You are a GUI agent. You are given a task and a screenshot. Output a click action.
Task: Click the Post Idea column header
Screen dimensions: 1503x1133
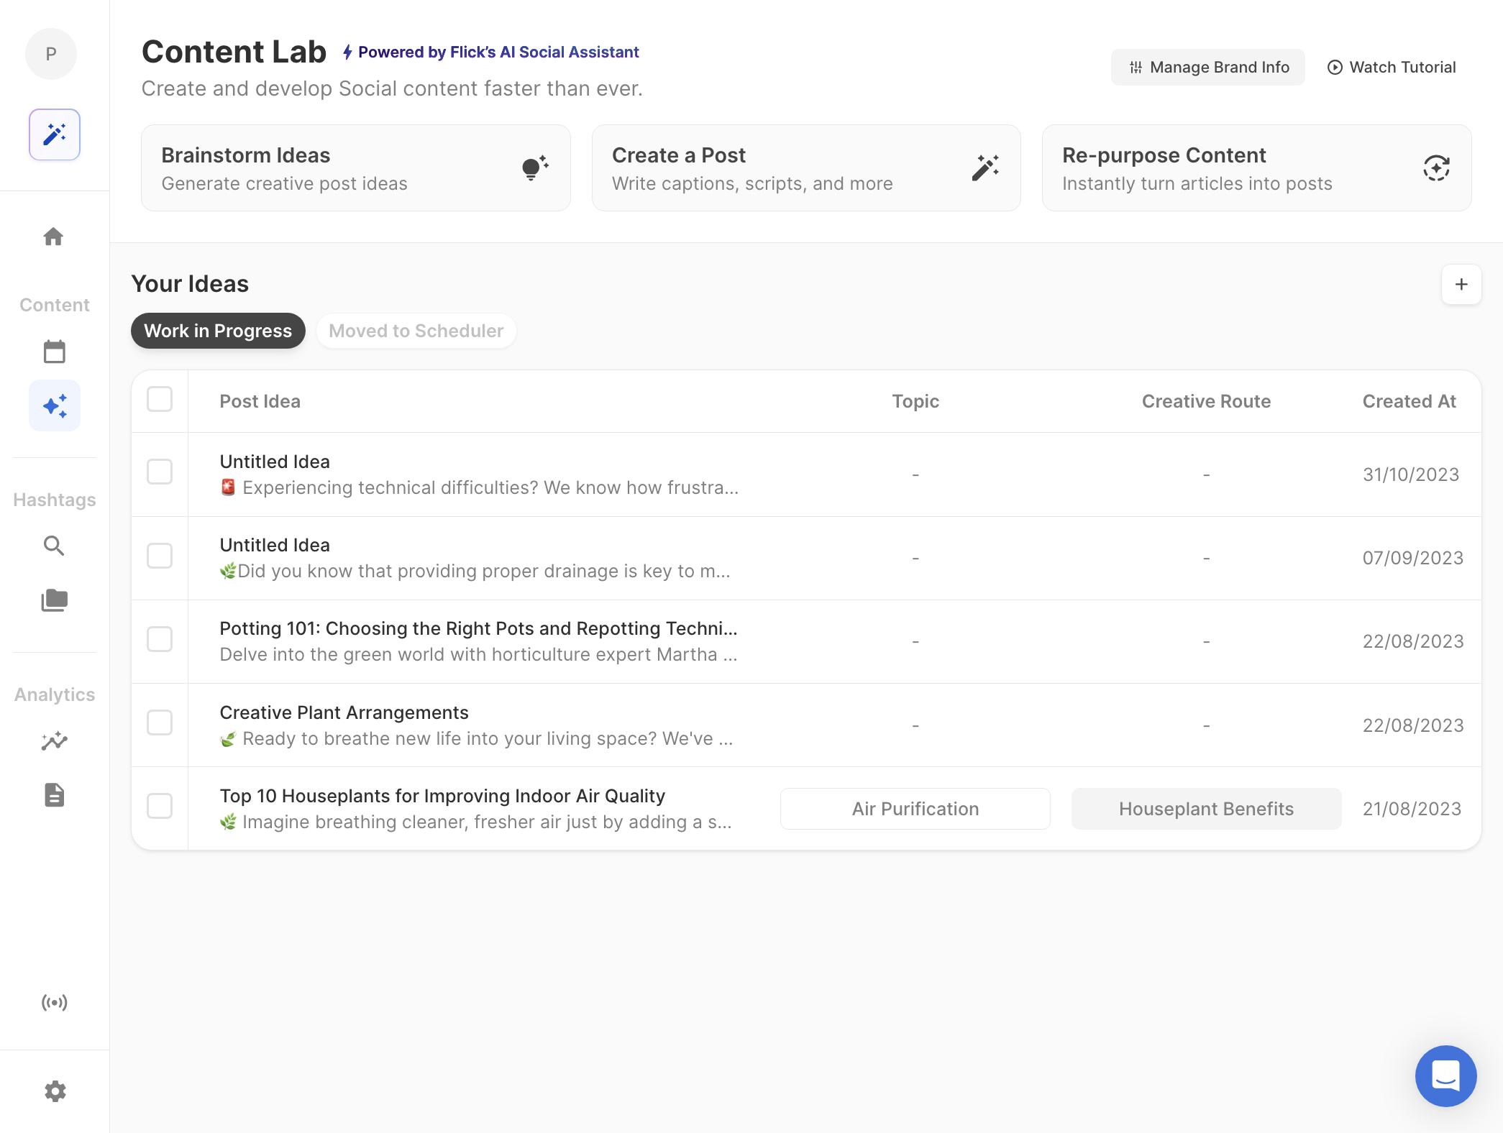click(x=260, y=401)
